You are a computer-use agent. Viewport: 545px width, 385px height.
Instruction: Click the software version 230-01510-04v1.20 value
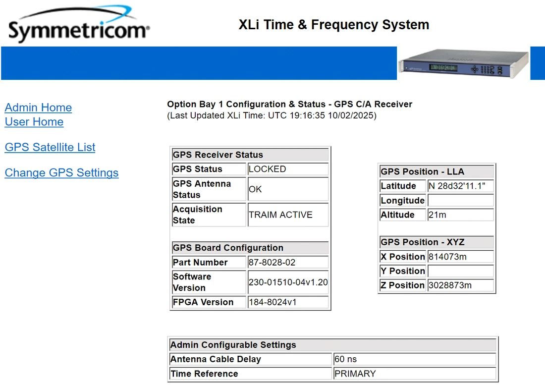click(x=288, y=282)
